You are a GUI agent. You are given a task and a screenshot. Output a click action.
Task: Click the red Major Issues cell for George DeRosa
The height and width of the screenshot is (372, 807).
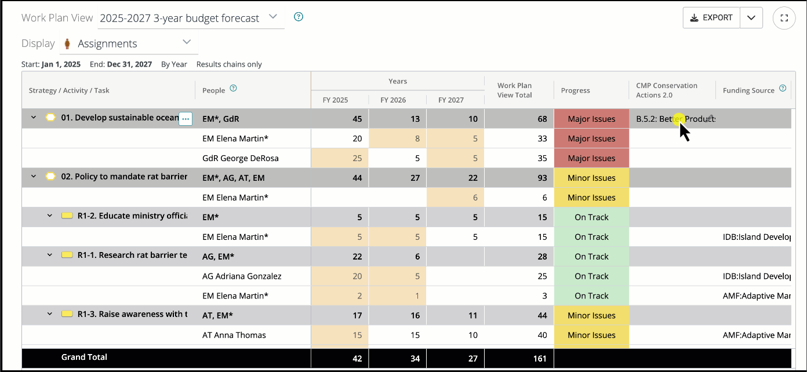pyautogui.click(x=591, y=158)
